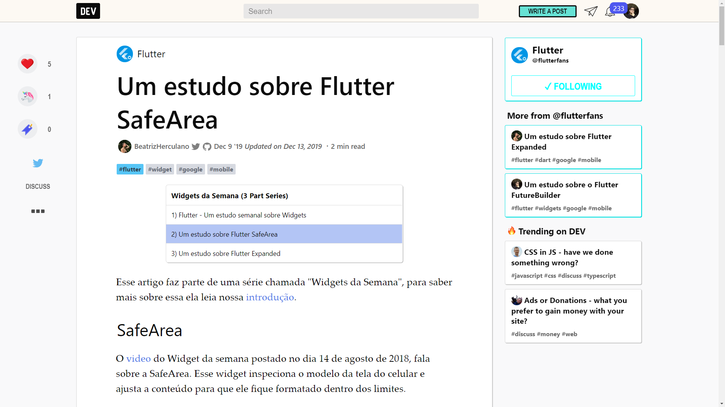Image resolution: width=725 pixels, height=407 pixels.
Task: Open the notifications bell
Action: pyautogui.click(x=609, y=12)
